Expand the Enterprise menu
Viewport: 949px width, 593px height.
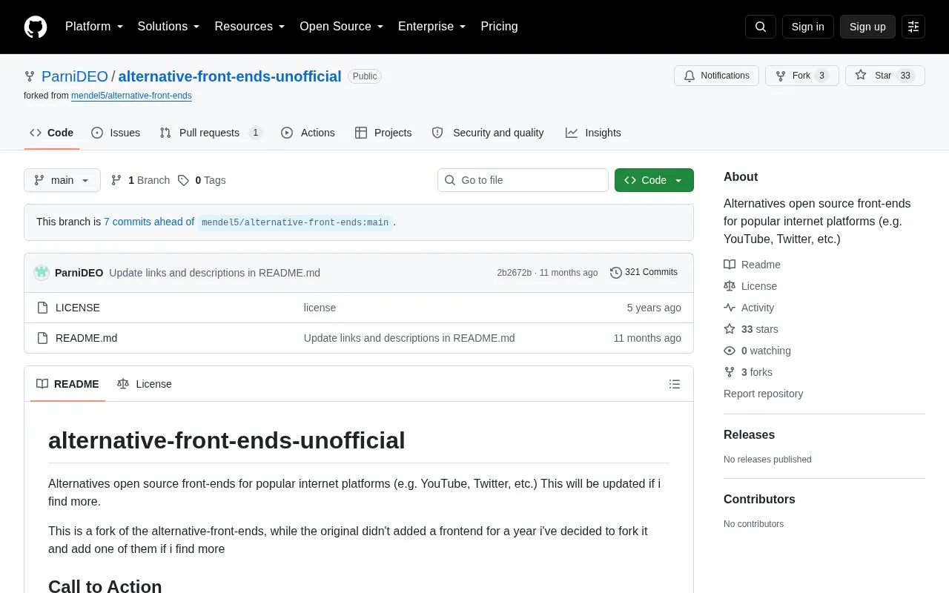pos(431,27)
